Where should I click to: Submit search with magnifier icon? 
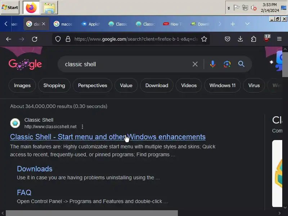pyautogui.click(x=241, y=64)
